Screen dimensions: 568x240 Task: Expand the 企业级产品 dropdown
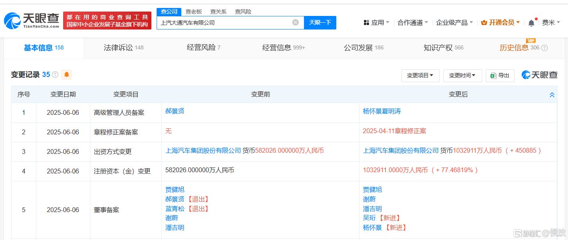pos(455,23)
